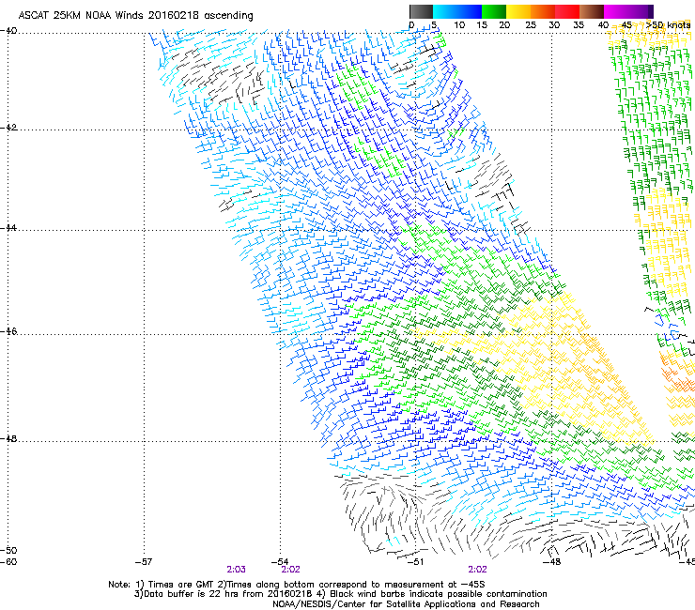Select the brown 35-40 knots legend segment

592,11
